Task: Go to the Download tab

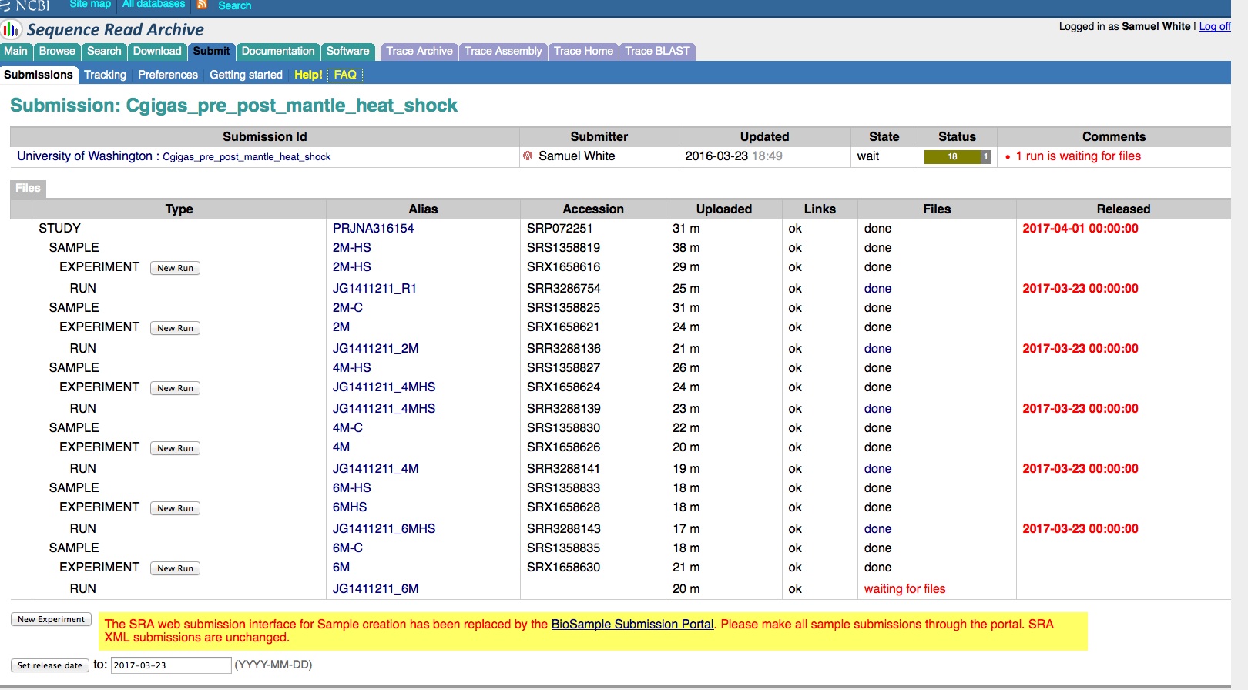Action: click(x=157, y=52)
